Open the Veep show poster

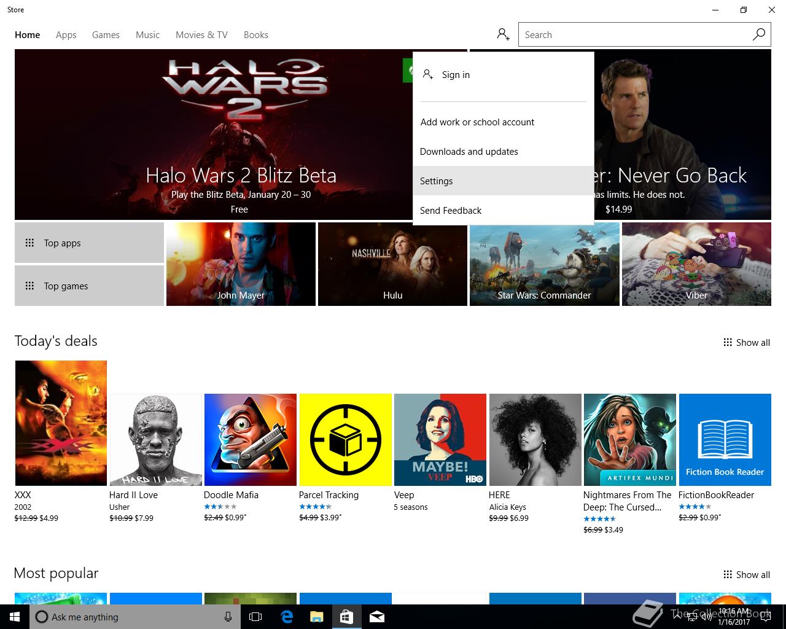[x=440, y=440]
